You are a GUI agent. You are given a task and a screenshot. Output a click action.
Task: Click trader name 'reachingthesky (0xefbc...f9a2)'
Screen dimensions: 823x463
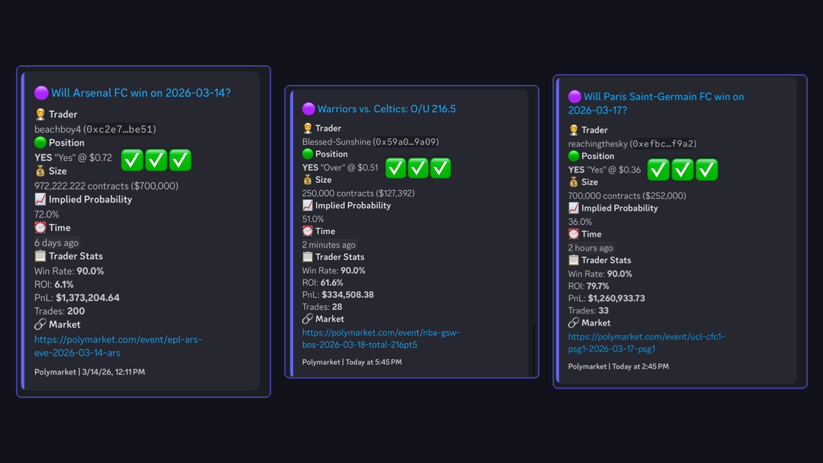pos(632,144)
